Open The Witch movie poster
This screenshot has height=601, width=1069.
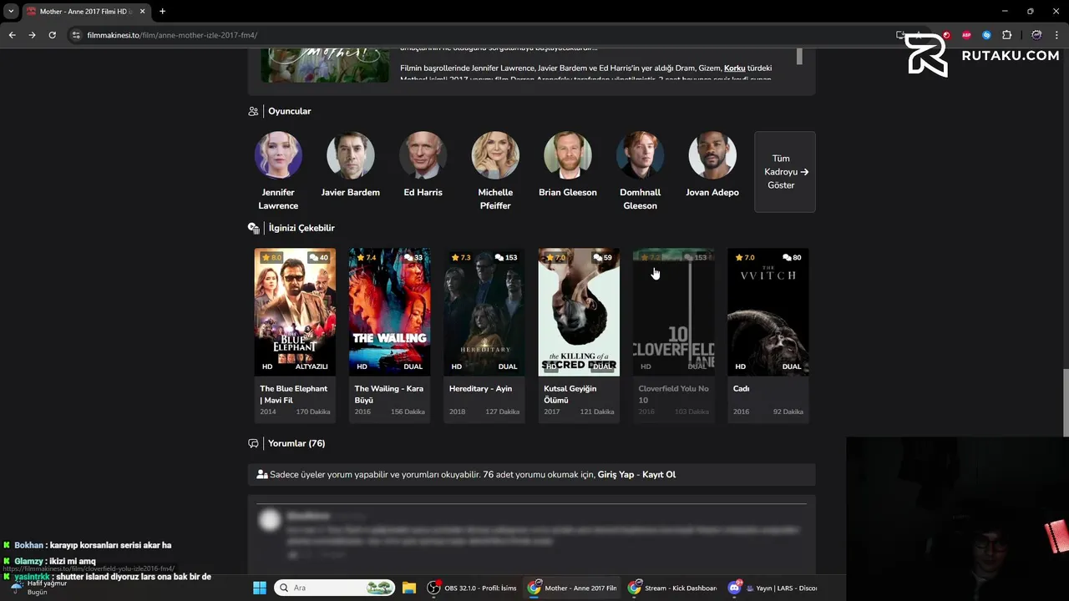(x=768, y=312)
